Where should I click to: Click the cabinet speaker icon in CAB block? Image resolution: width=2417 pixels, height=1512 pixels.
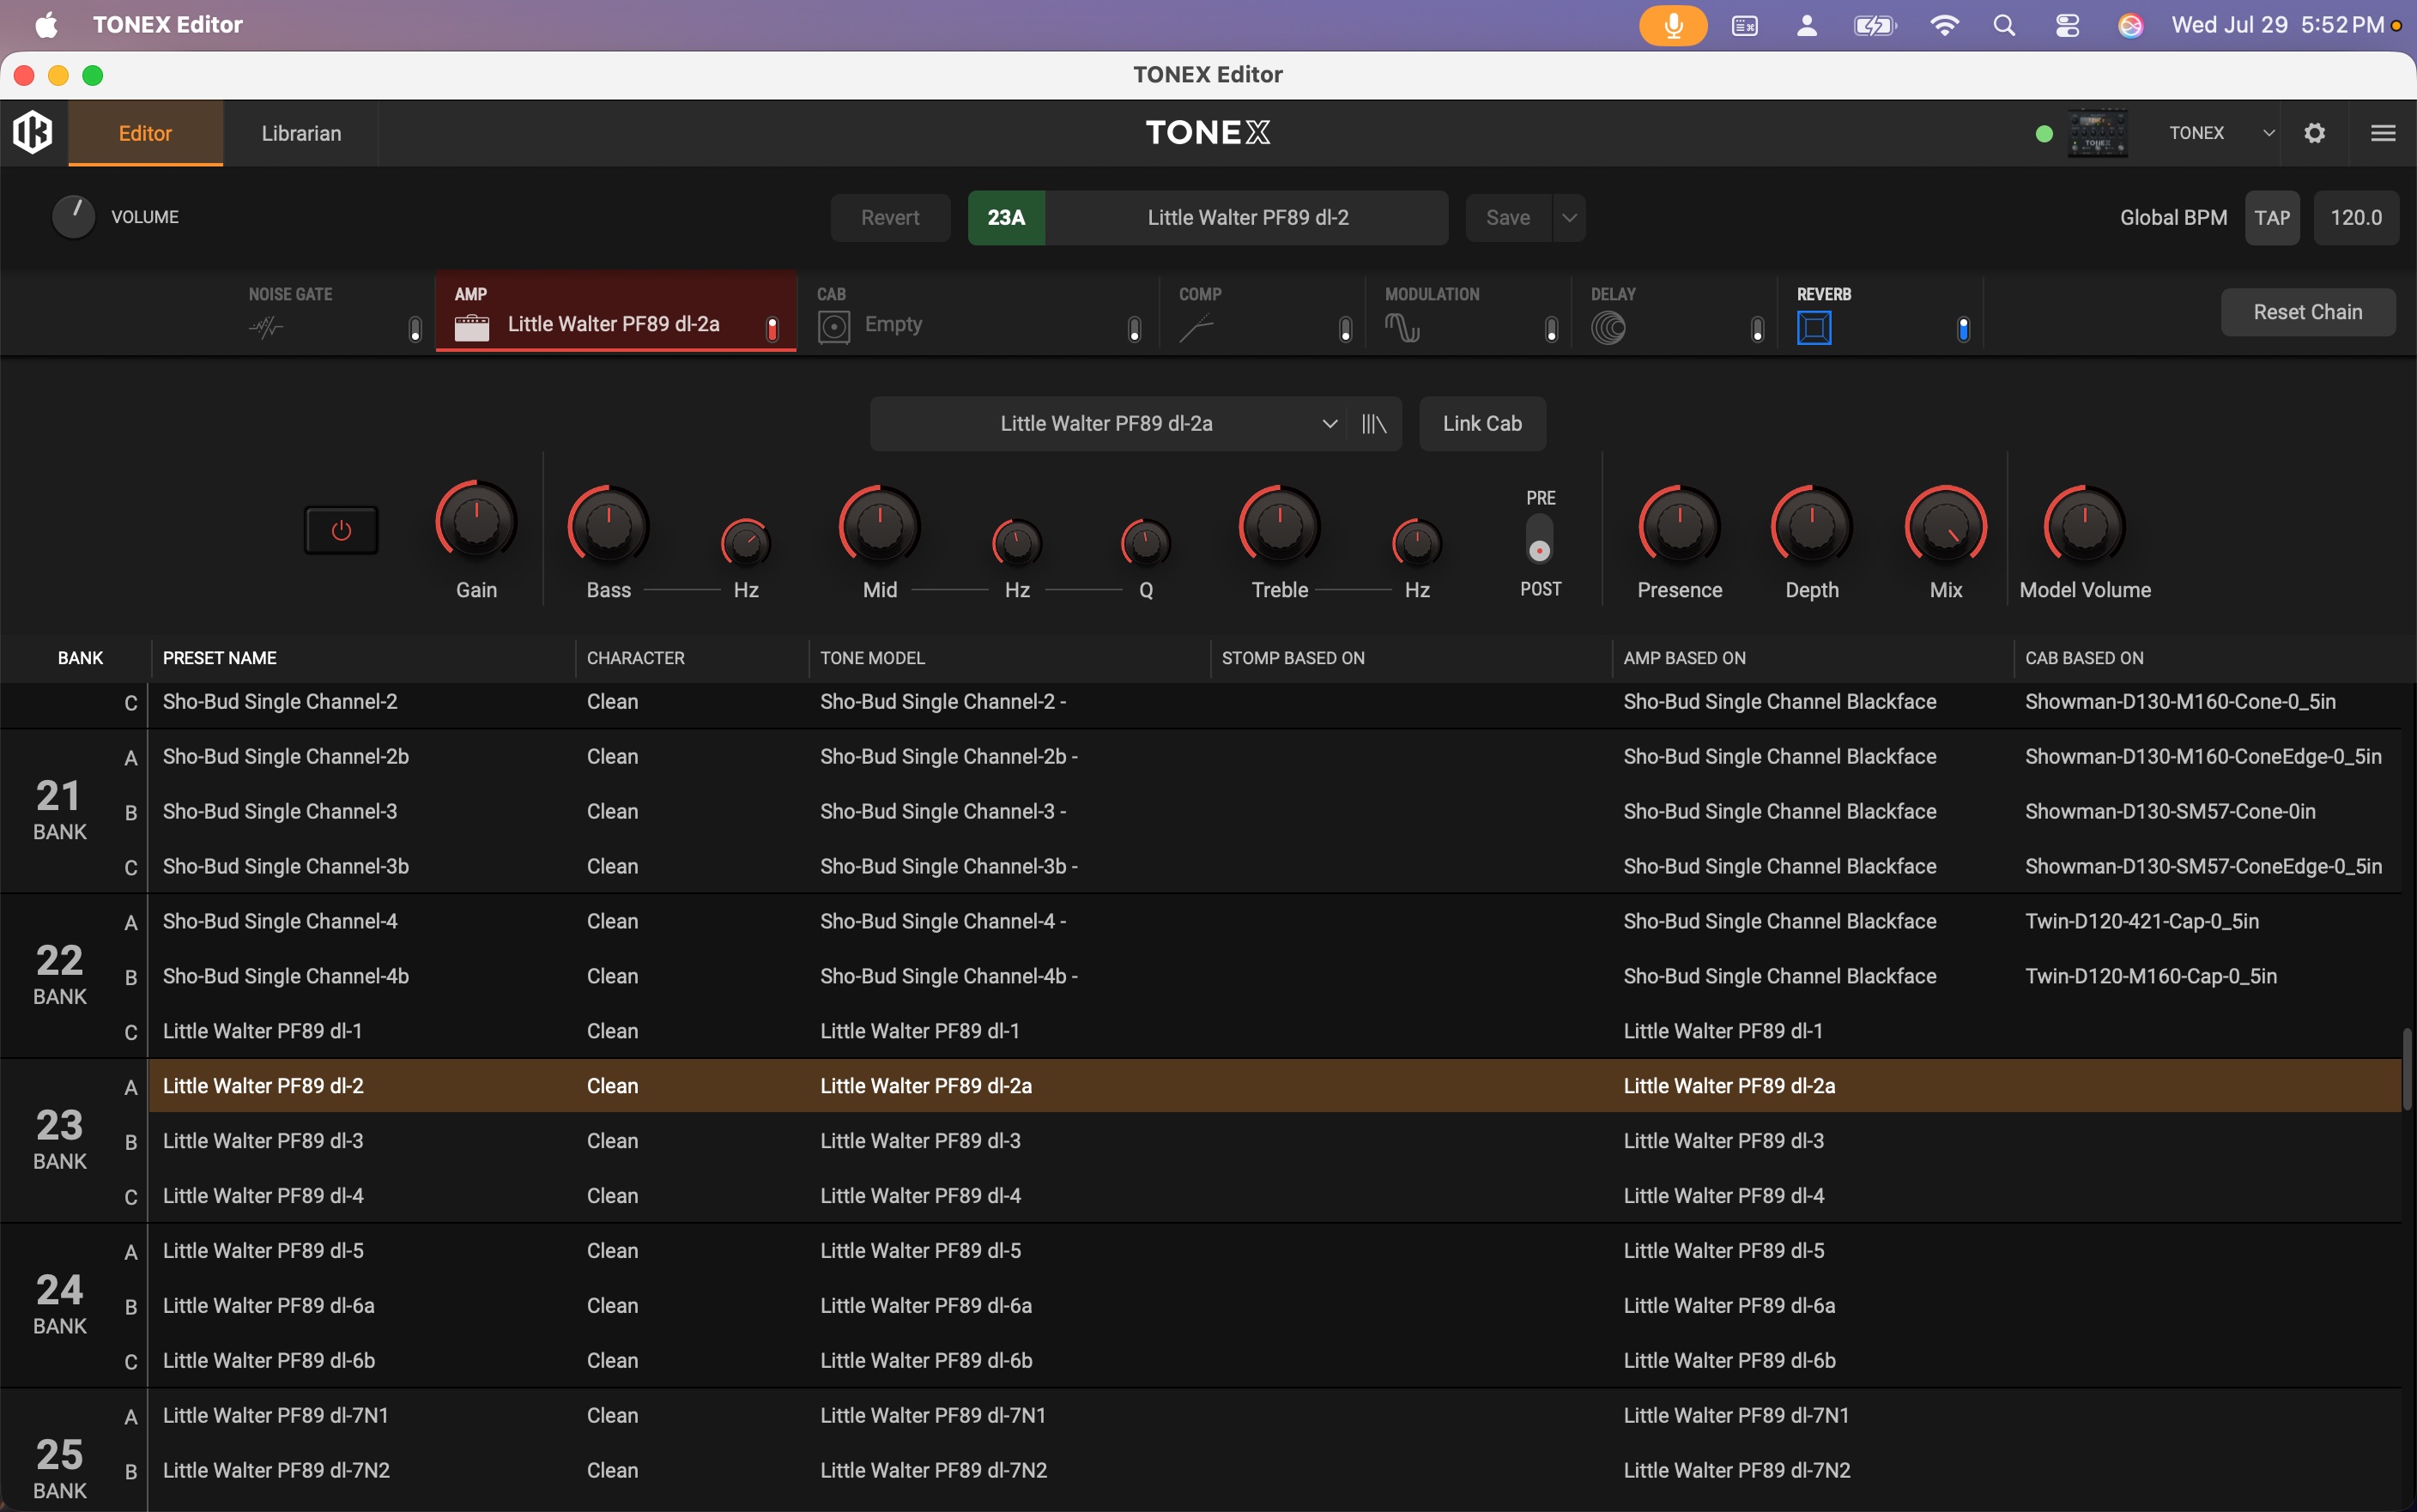[x=834, y=327]
